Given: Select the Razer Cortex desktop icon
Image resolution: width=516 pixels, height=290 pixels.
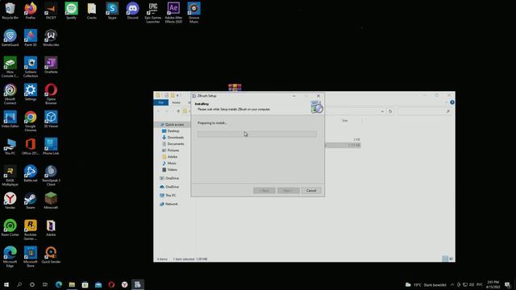Looking at the screenshot, I should (x=10, y=227).
